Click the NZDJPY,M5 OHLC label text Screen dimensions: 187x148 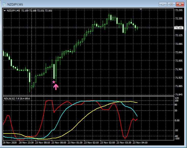[x=29, y=11]
